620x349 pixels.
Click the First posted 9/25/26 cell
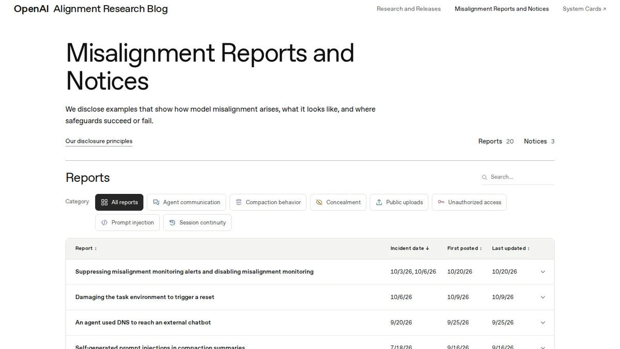pyautogui.click(x=458, y=323)
